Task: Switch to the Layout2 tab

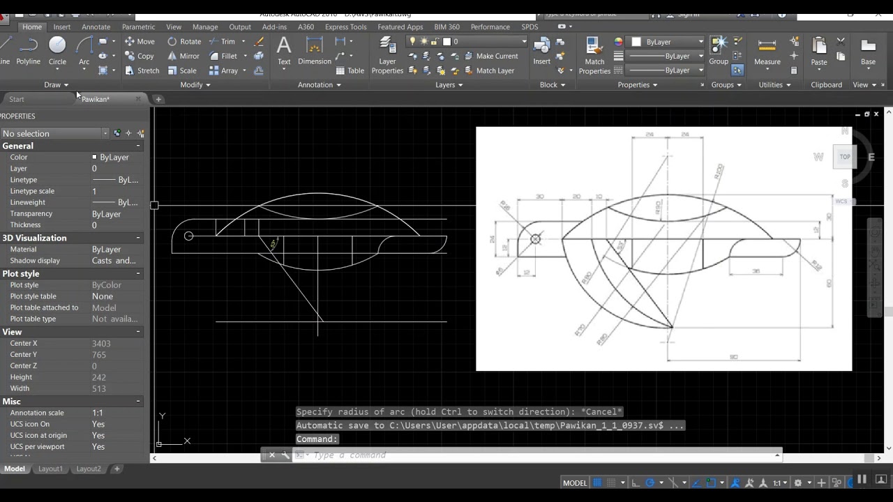Action: tap(89, 469)
